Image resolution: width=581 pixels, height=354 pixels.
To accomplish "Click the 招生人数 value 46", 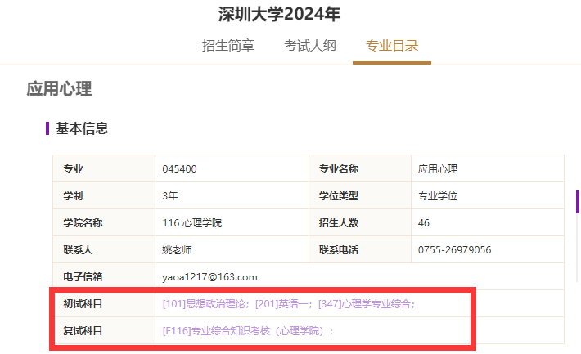I will [424, 223].
